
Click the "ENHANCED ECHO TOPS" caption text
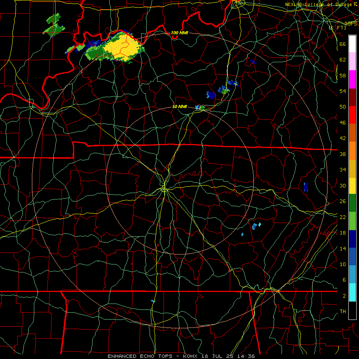pos(140,356)
